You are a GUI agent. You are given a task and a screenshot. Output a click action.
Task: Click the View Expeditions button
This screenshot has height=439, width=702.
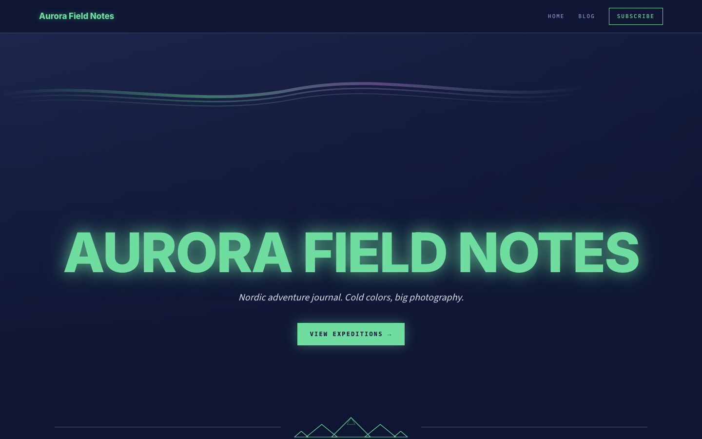(351, 334)
